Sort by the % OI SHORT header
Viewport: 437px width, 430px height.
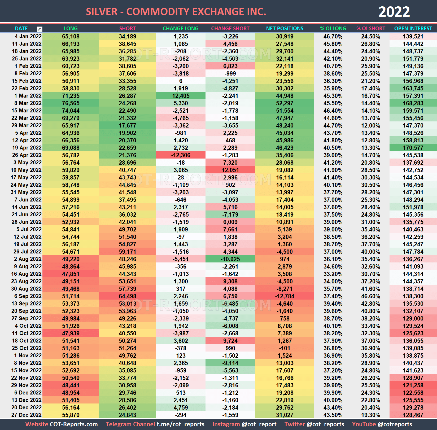(x=371, y=28)
